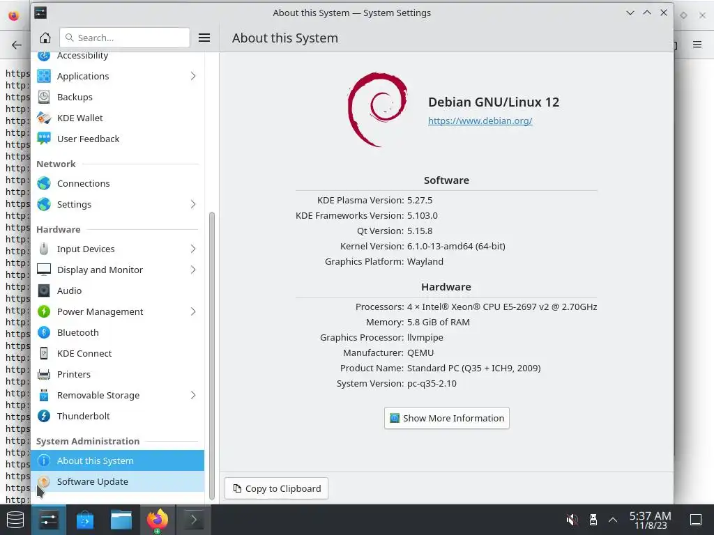Viewport: 714px width, 535px height.
Task: Open User Feedback icon
Action: point(44,139)
